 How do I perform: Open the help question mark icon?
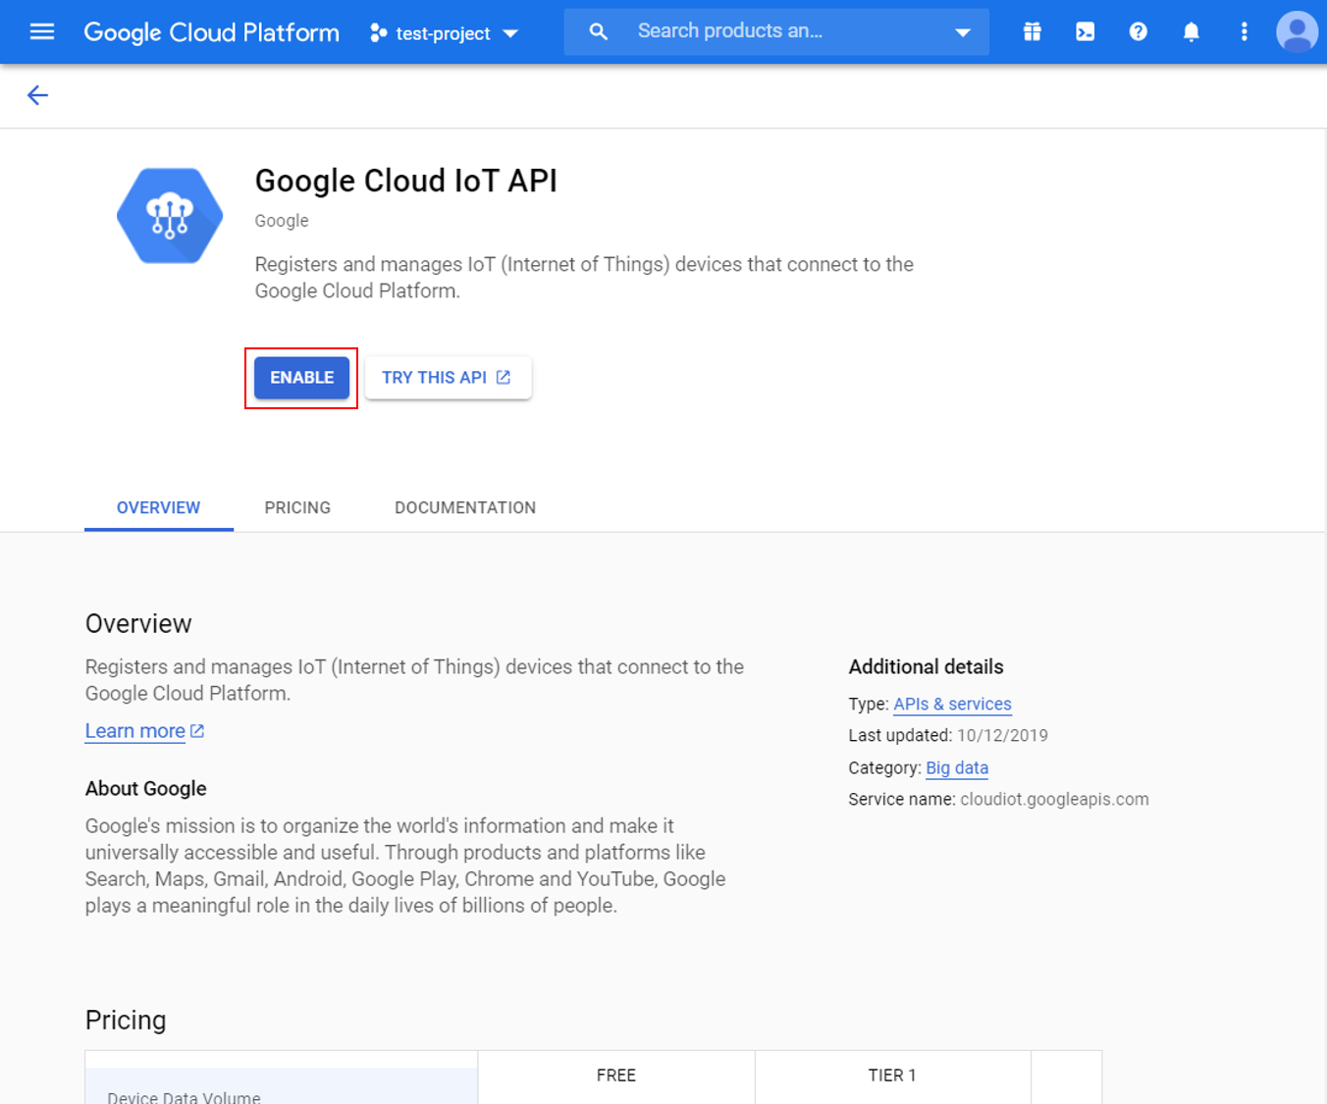click(x=1138, y=32)
